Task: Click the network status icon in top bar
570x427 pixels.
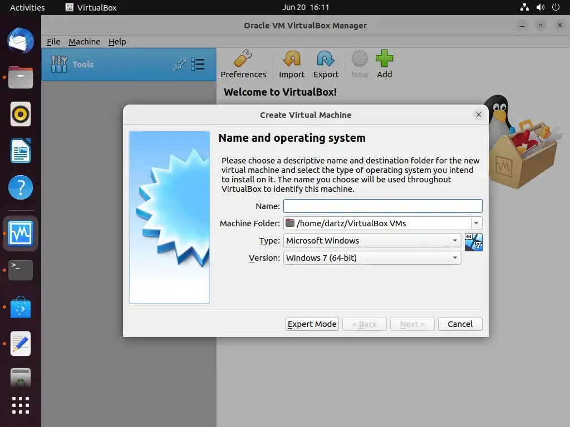Action: point(524,7)
